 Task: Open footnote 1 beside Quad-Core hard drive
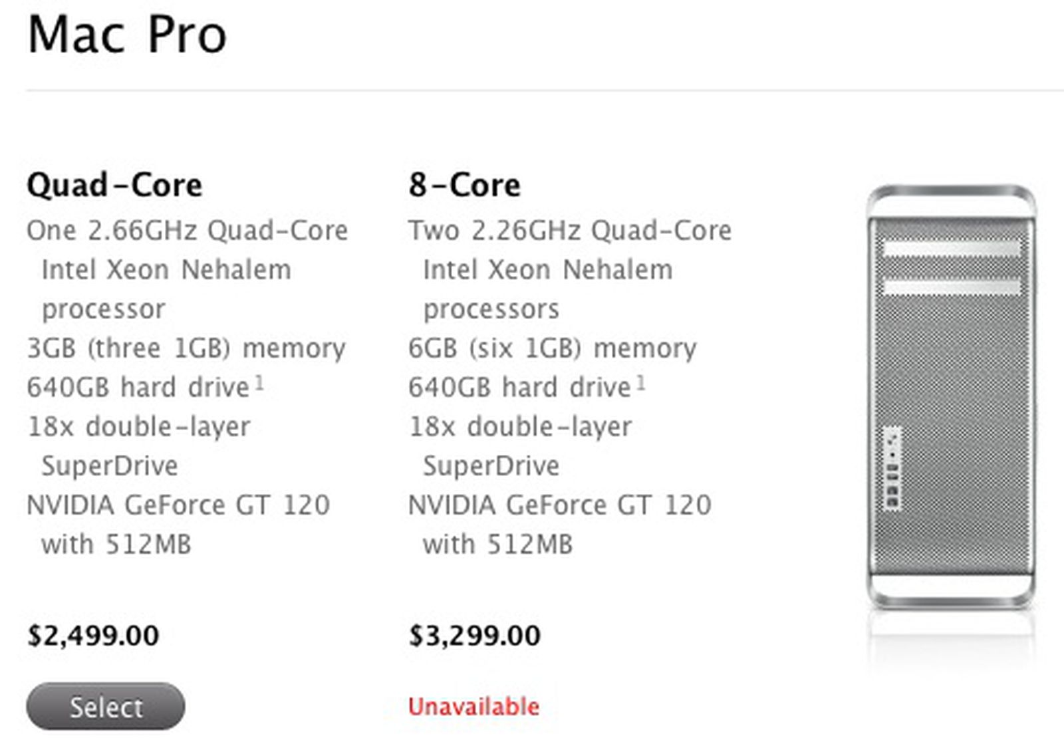click(259, 383)
